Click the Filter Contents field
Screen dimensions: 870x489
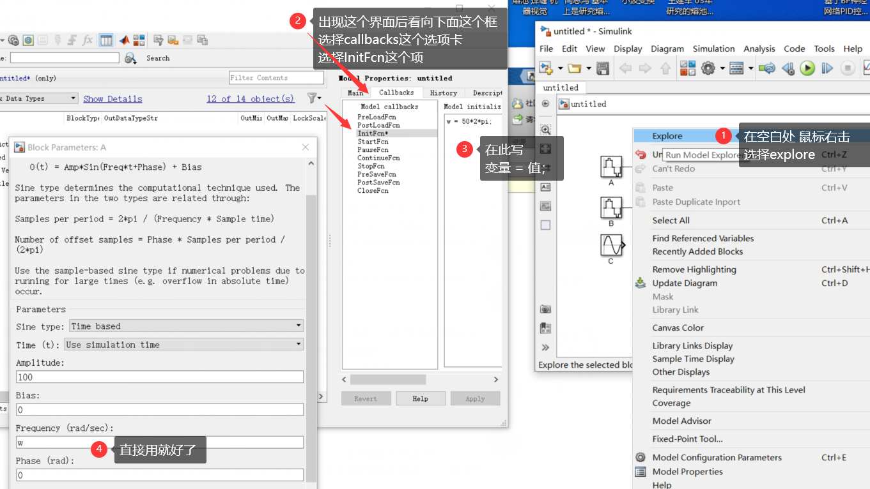(x=276, y=78)
